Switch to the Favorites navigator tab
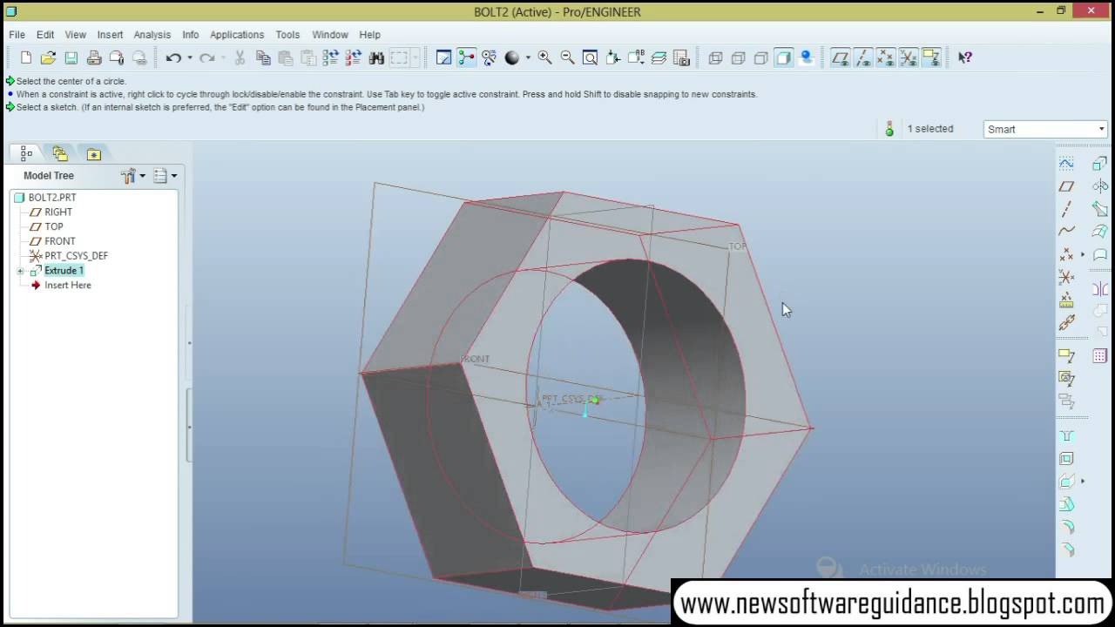The width and height of the screenshot is (1115, 627). [93, 153]
